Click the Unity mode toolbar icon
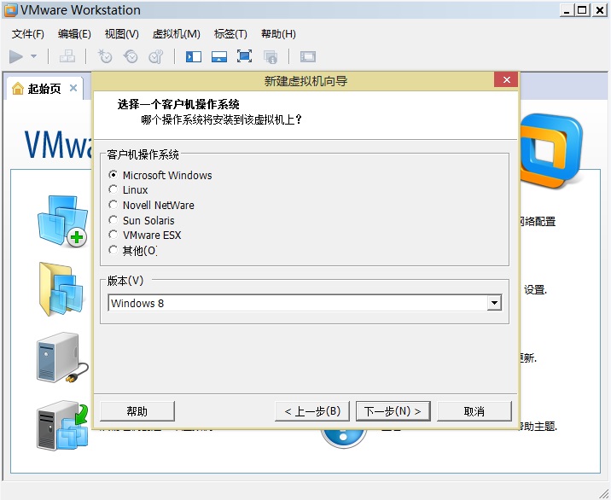The width and height of the screenshot is (611, 500). coord(271,57)
